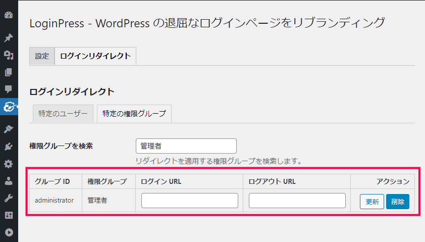This screenshot has height=242, width=425.
Task: Open the Pages icon in the sidebar
Action: point(9,72)
